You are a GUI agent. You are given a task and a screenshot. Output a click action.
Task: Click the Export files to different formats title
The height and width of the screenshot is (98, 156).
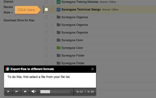[32, 69]
